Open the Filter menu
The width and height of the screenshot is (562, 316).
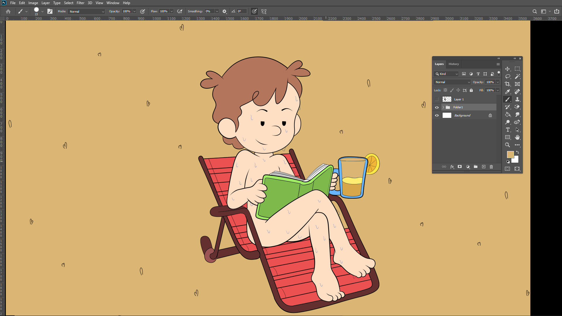[80, 3]
